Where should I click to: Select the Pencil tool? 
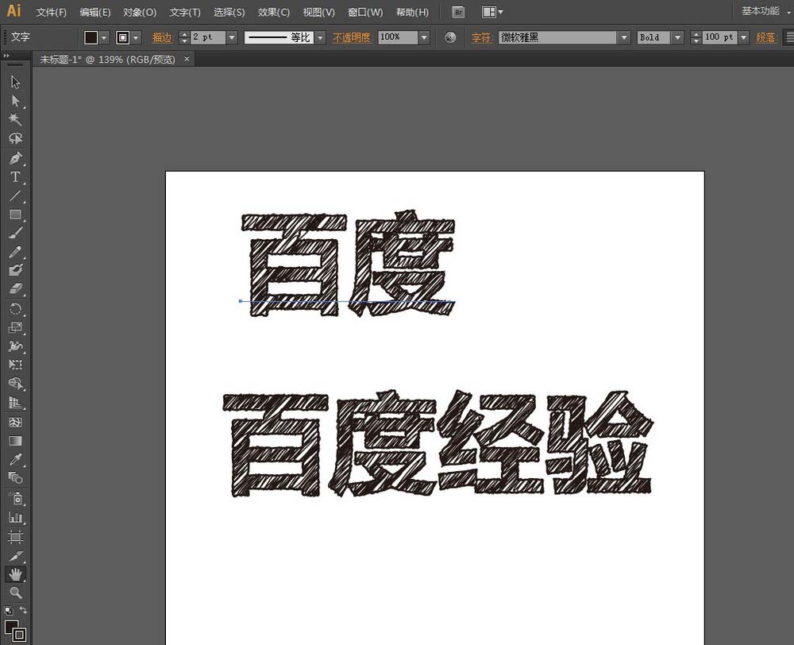point(15,252)
